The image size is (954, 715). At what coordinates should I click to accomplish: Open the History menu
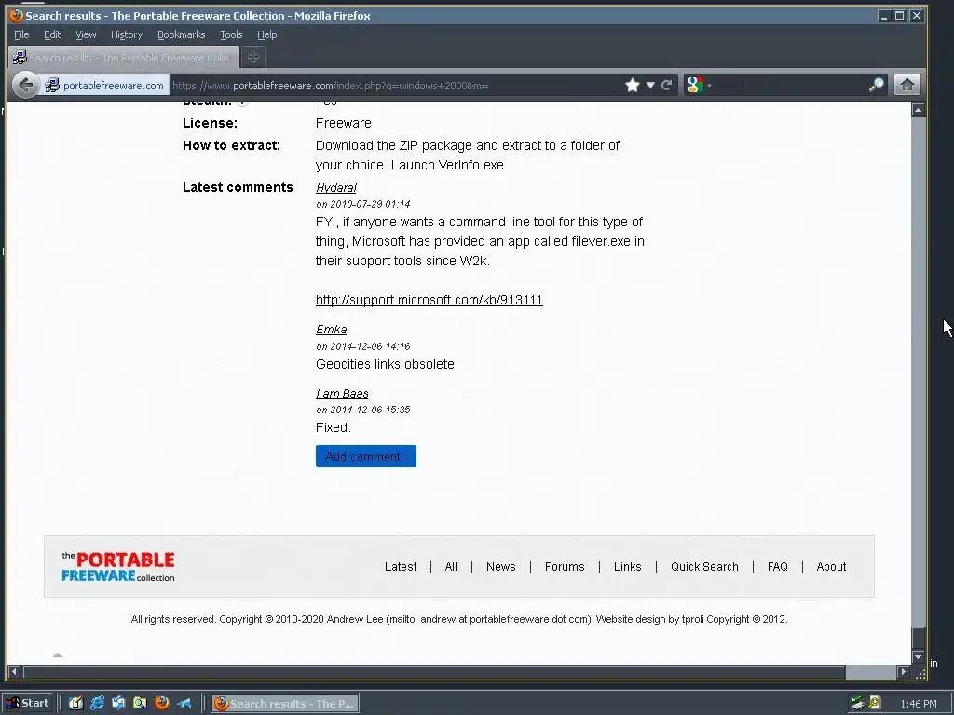pos(127,34)
